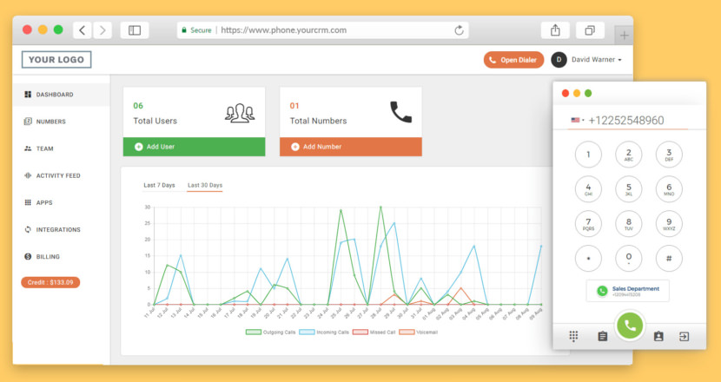Screen dimensions: 721x382
Task: Toggle the Voicemail legend series
Action: [418, 332]
